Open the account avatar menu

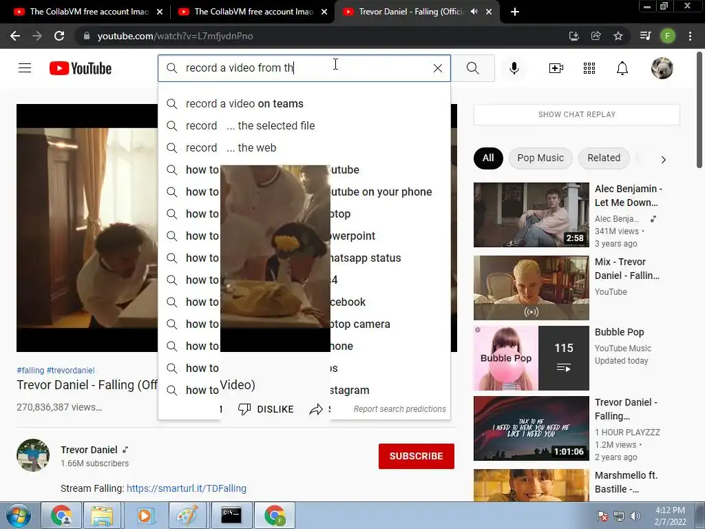662,68
